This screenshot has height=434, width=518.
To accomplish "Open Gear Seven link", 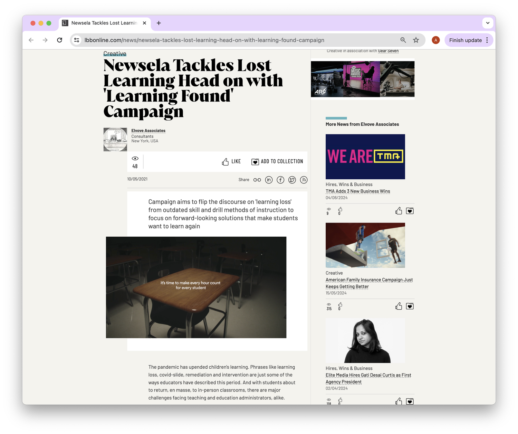I will click(x=388, y=51).
